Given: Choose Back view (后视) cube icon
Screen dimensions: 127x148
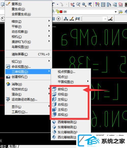Looking at the screenshot, I should 54,115.
